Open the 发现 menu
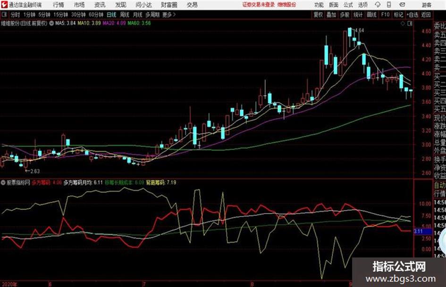446x287 pixels. (121, 5)
